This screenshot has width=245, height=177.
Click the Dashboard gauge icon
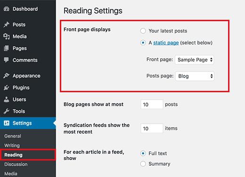click(7, 9)
